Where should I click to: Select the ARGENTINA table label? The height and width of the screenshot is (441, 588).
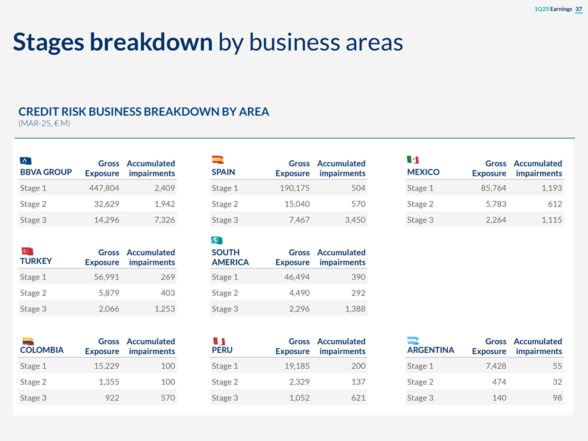430,350
